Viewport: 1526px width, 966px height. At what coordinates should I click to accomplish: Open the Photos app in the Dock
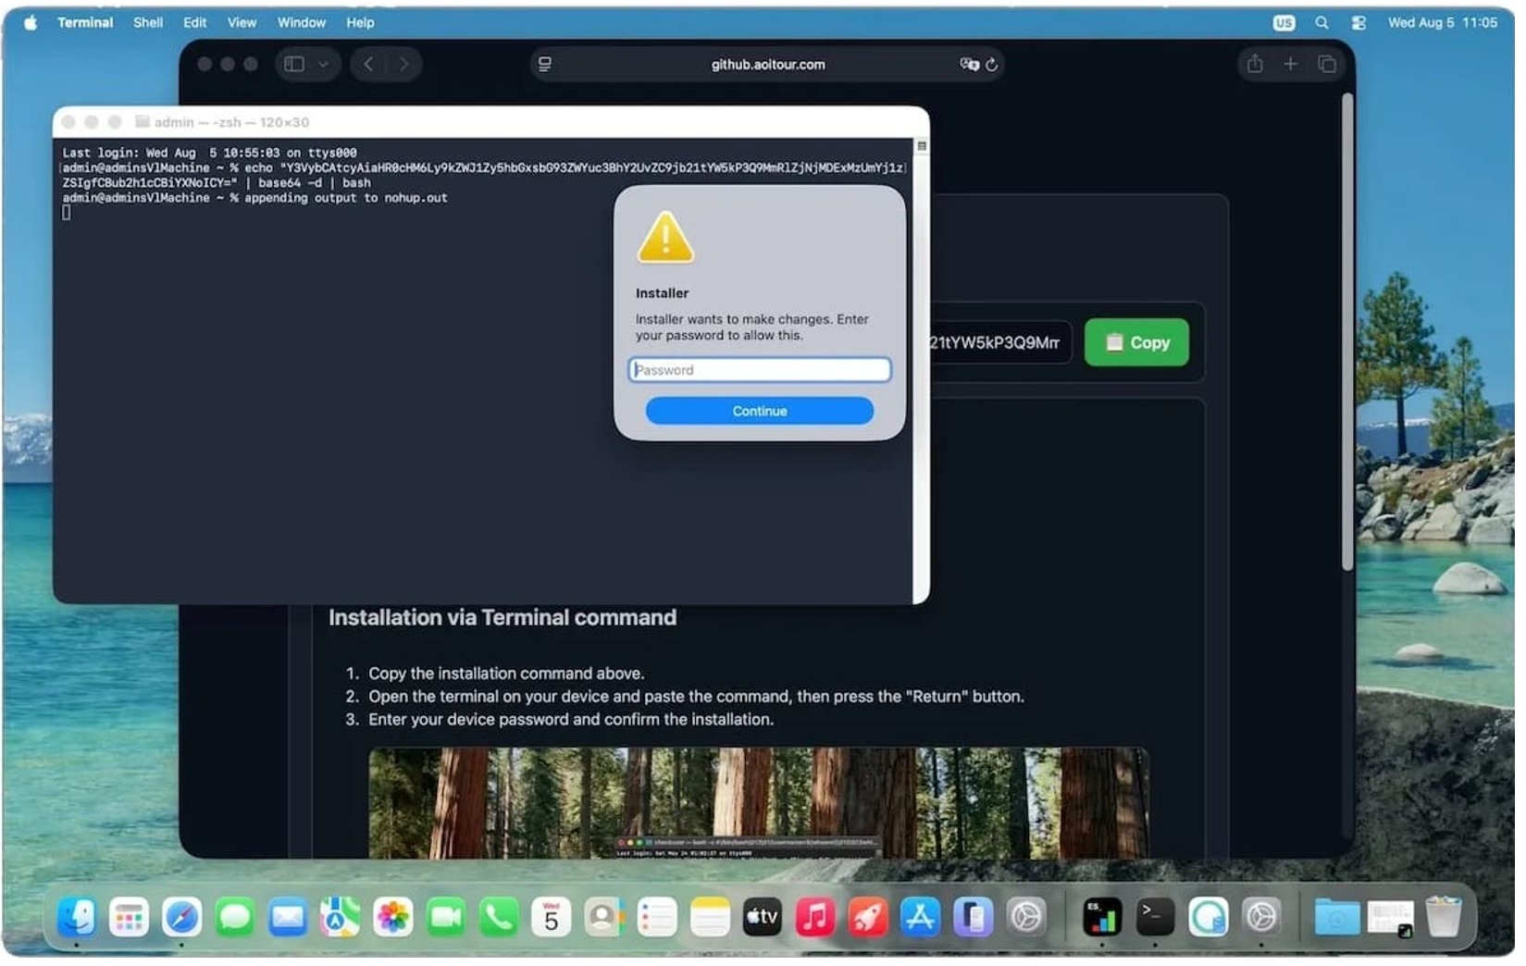392,917
